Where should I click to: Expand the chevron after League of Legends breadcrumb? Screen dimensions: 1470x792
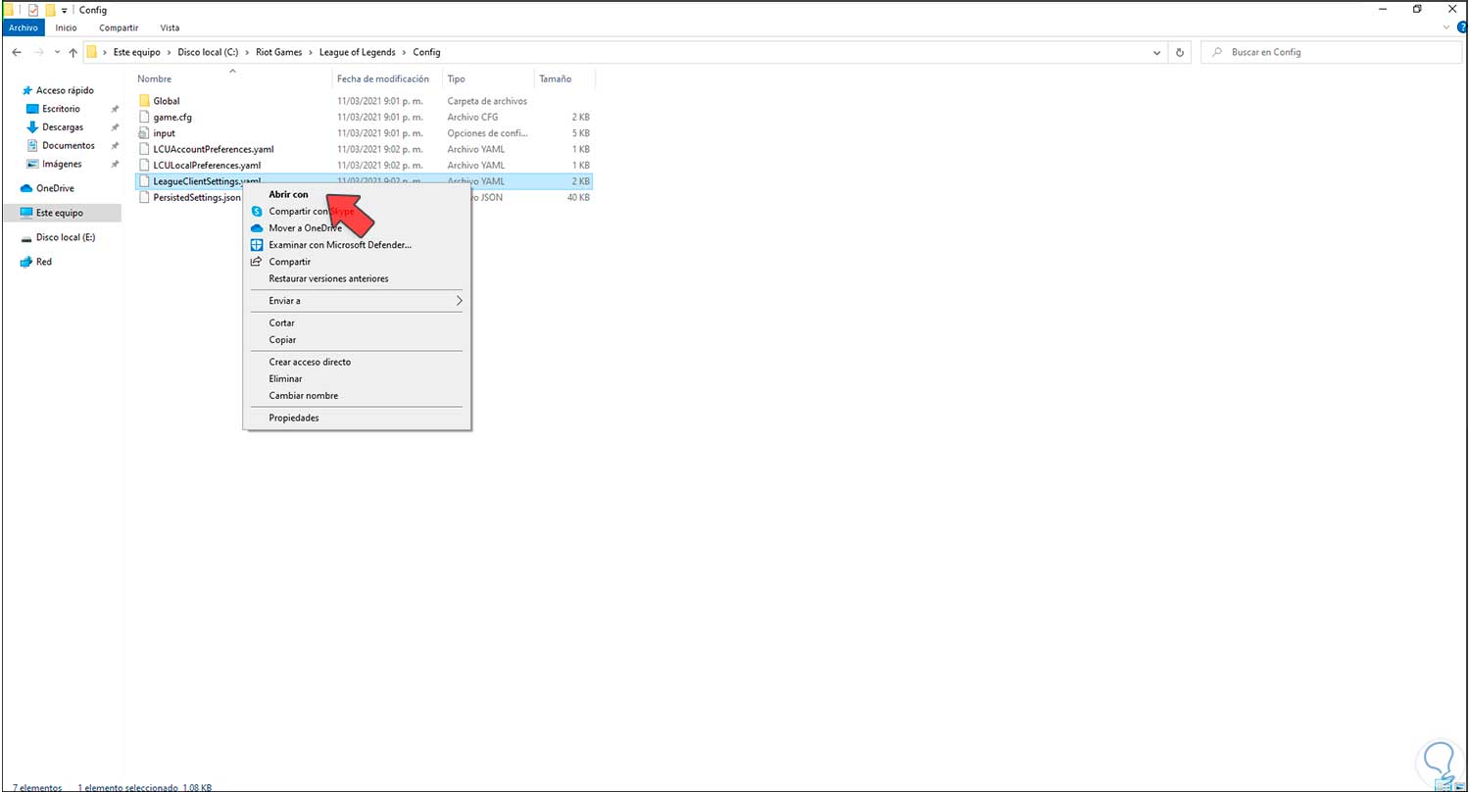pyautogui.click(x=404, y=52)
